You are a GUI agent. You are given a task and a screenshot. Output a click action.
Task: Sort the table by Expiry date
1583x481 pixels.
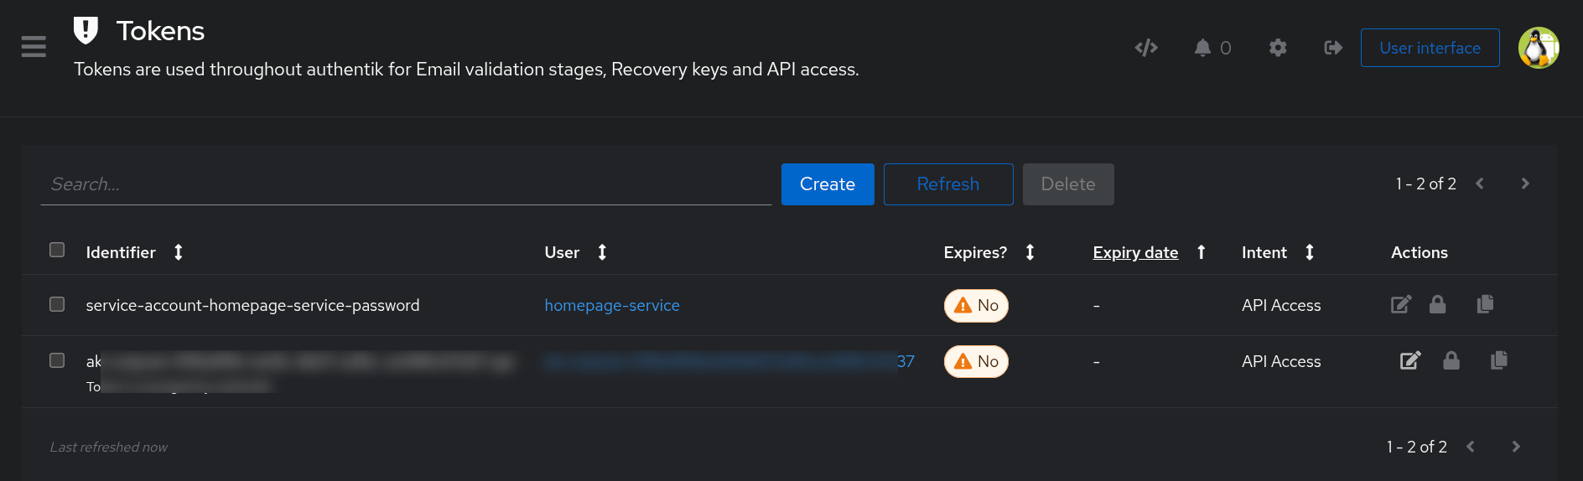(1135, 252)
